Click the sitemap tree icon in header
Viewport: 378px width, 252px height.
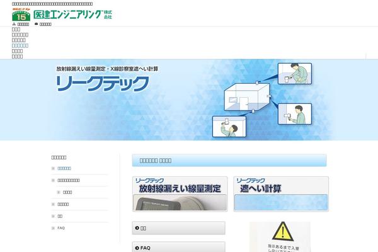[14, 24]
